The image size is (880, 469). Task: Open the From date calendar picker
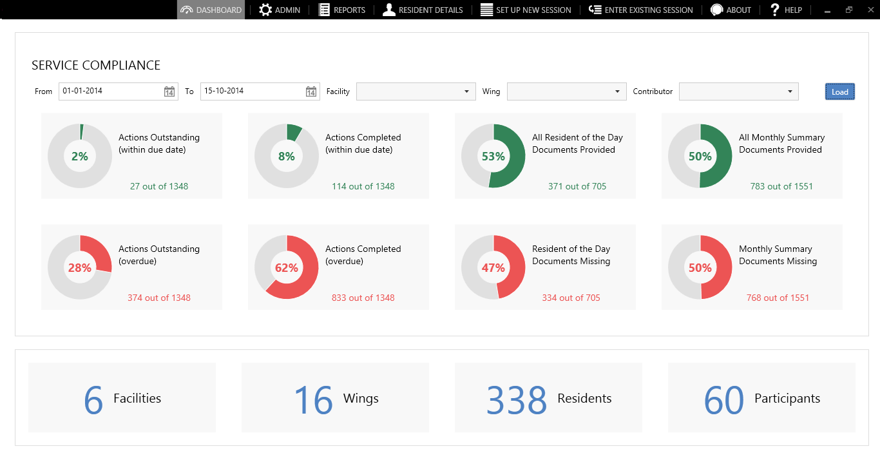(x=169, y=91)
